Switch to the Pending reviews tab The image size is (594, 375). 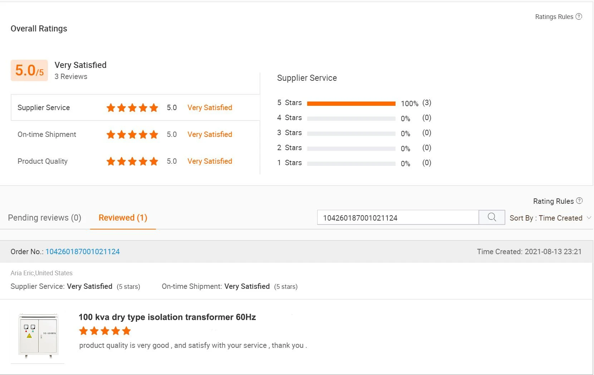pyautogui.click(x=45, y=218)
